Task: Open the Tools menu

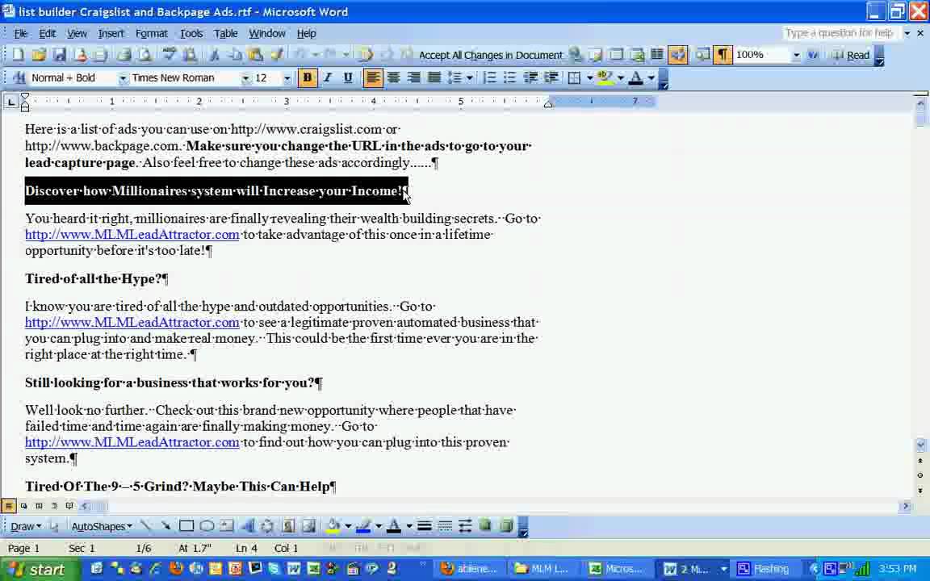Action: [x=191, y=33]
